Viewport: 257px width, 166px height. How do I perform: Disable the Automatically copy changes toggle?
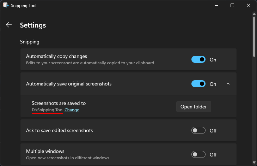click(198, 60)
